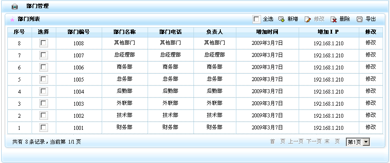Click 修改 link in row 1008
The width and height of the screenshot is (390, 163).
pos(371,43)
